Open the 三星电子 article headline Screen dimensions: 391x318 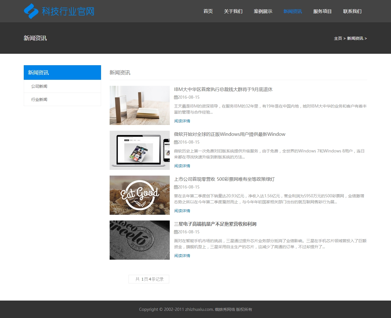coord(215,224)
